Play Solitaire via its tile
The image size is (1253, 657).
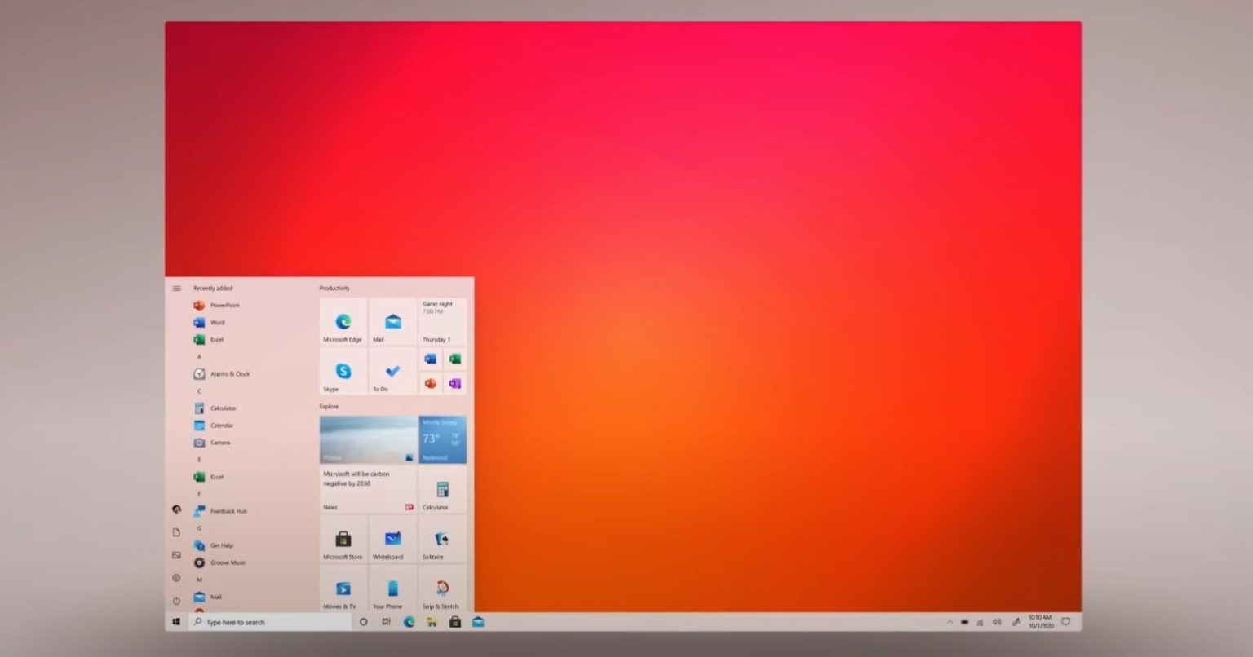(441, 540)
